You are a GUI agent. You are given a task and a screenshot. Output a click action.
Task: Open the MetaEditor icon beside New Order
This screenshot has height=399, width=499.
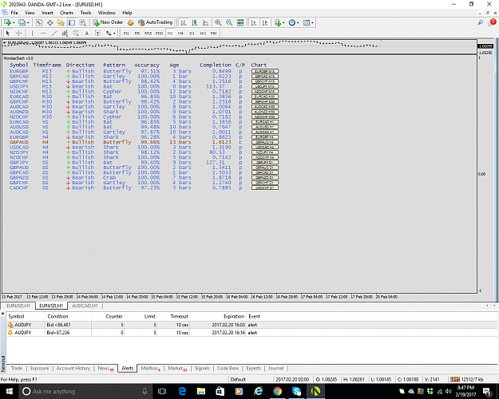click(130, 22)
